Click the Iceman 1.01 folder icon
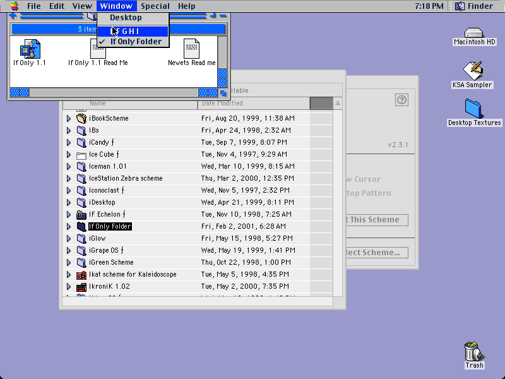Screen dimensions: 505x379 pyautogui.click(x=81, y=166)
